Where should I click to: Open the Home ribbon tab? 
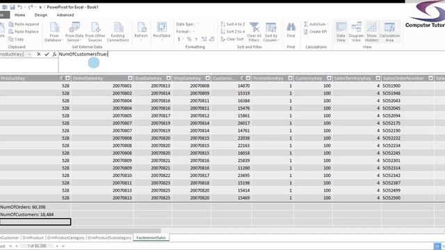coord(20,15)
